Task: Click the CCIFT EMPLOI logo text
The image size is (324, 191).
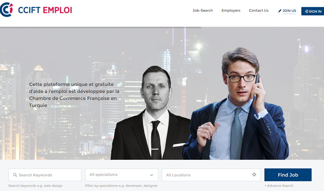Action: pyautogui.click(x=45, y=10)
